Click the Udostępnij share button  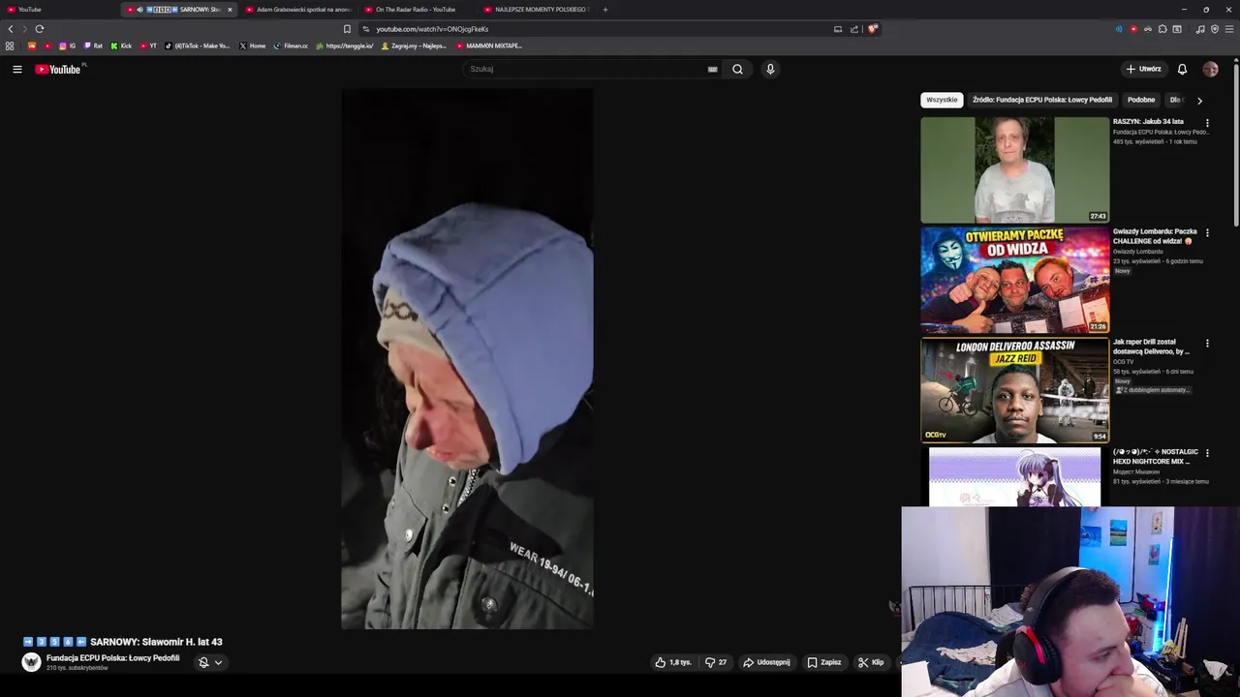(766, 662)
